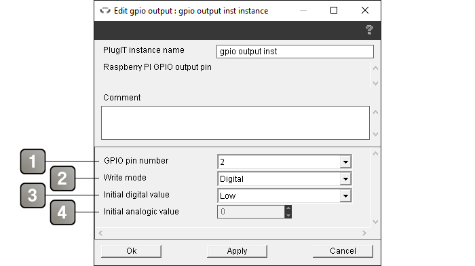Click description scrollbar down arrow
This screenshot has height=266, width=475.
375,83
